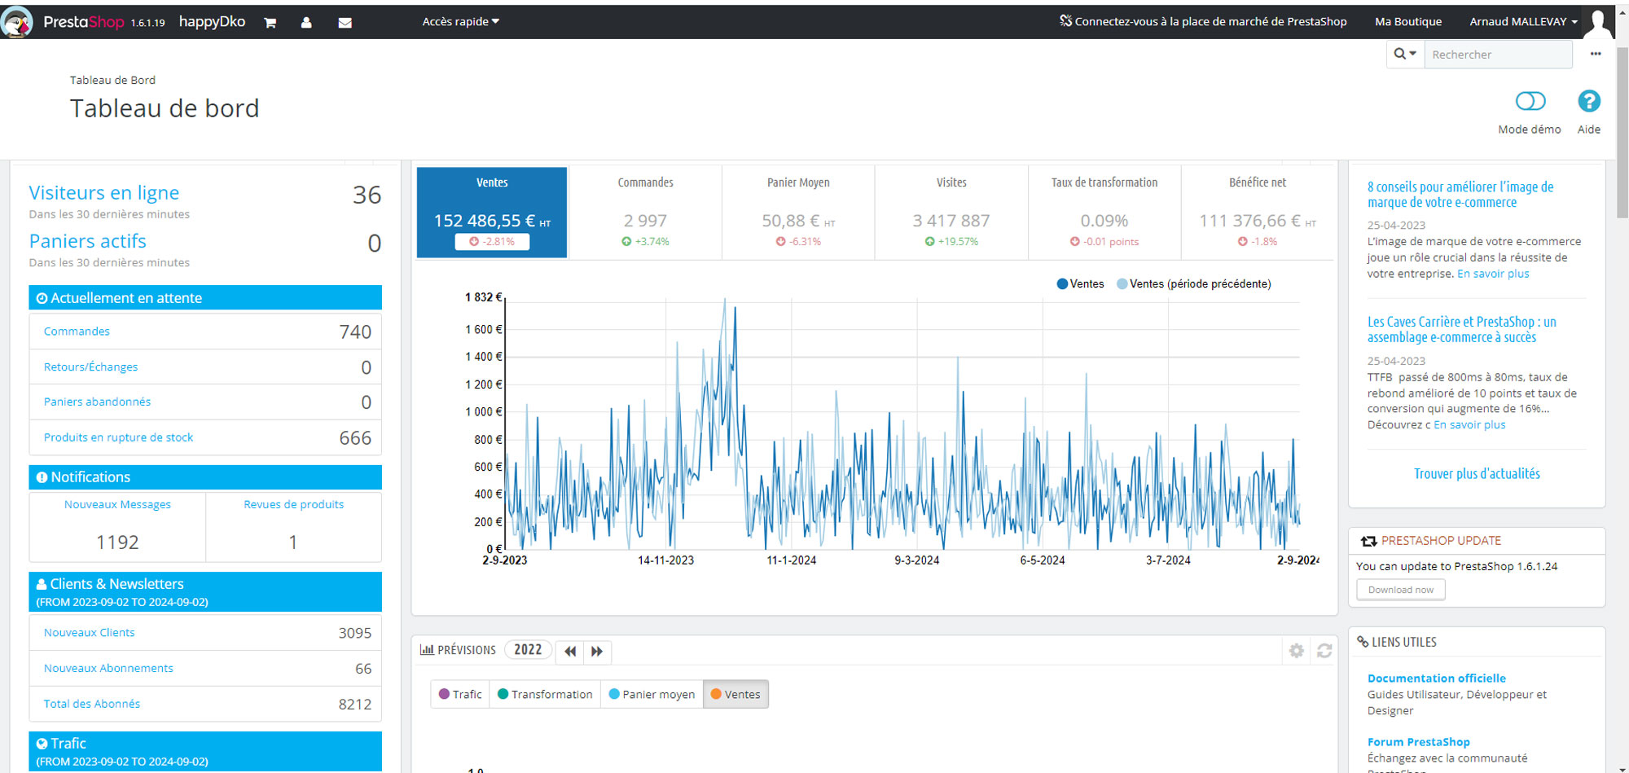Open the 8 conseils article link
The height and width of the screenshot is (773, 1629).
[1460, 195]
